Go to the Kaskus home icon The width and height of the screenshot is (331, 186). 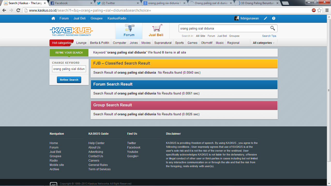53,18
